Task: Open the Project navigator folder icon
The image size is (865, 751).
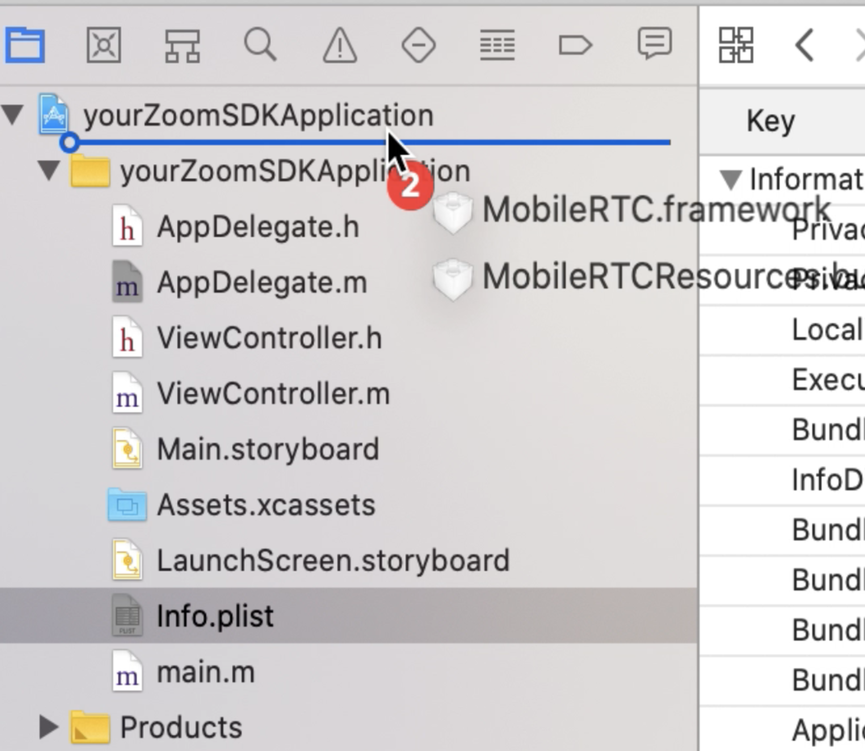Action: point(24,45)
